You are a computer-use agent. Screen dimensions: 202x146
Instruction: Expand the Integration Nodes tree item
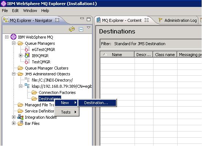point(13,117)
